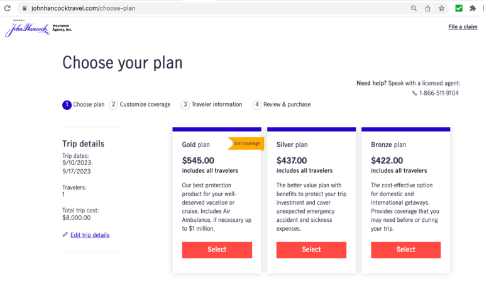The height and width of the screenshot is (286, 484).
Task: Click the step 1 Choose plan indicator
Action: [x=83, y=105]
